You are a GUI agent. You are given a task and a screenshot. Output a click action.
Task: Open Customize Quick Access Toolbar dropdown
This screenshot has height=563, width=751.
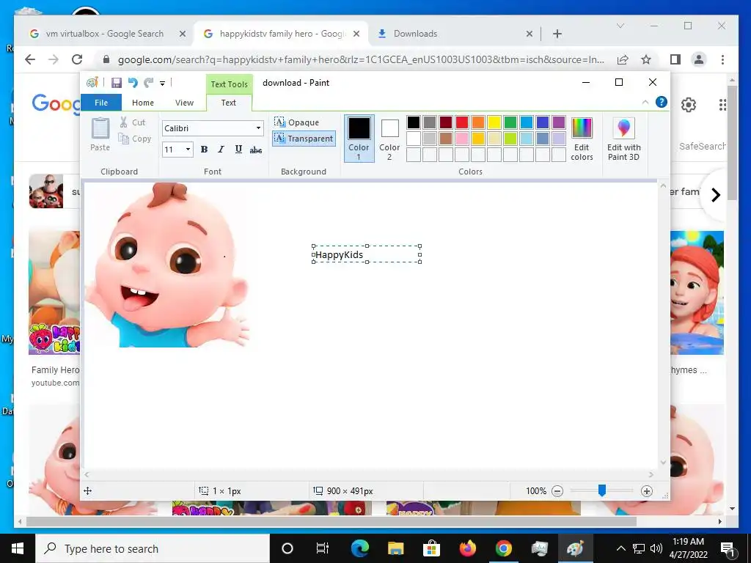tap(162, 84)
